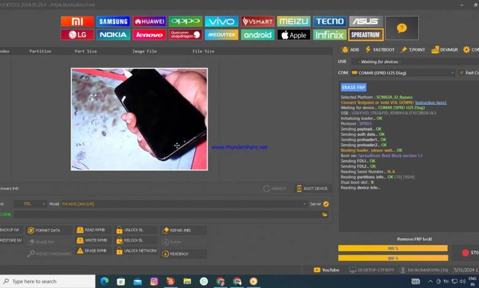The image size is (479, 288).
Task: Click the phone camera preview image
Action: pyautogui.click(x=139, y=119)
